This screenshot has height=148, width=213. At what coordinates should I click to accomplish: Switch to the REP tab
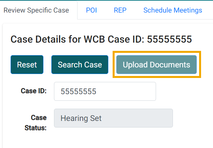click(x=120, y=10)
